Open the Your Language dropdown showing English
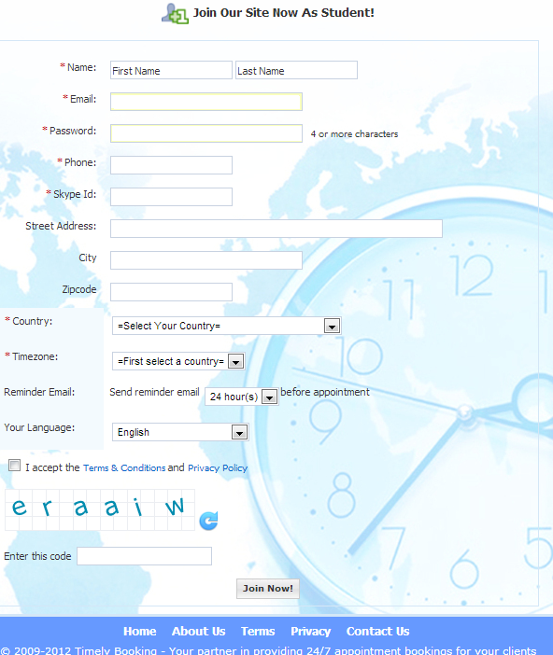 coord(180,432)
